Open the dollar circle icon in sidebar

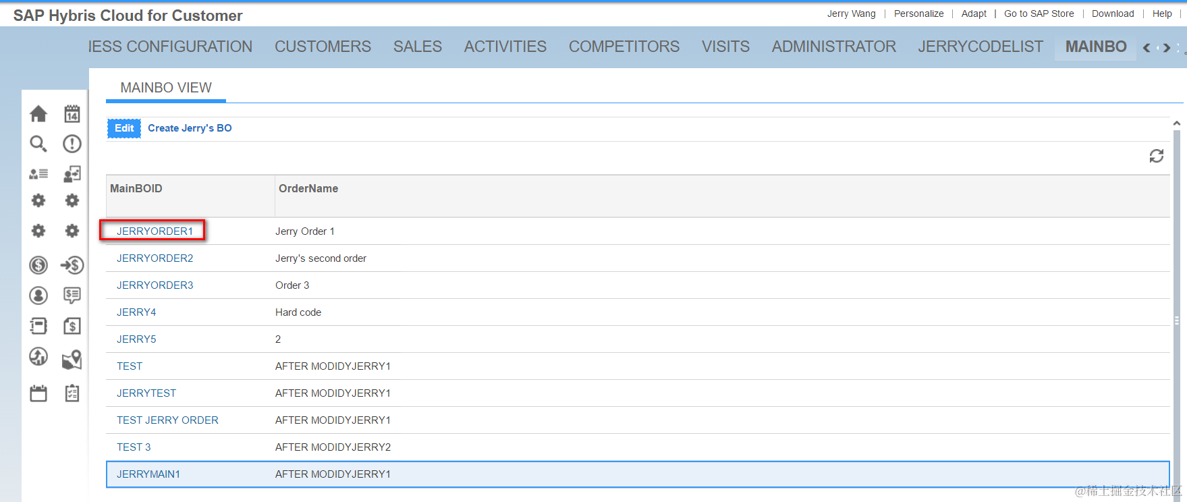coord(38,265)
